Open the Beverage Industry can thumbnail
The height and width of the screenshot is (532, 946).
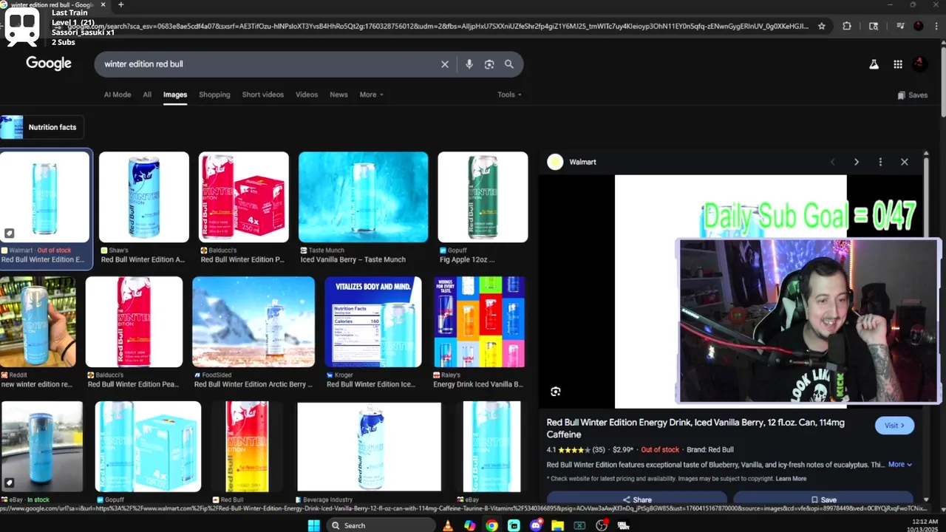[369, 447]
